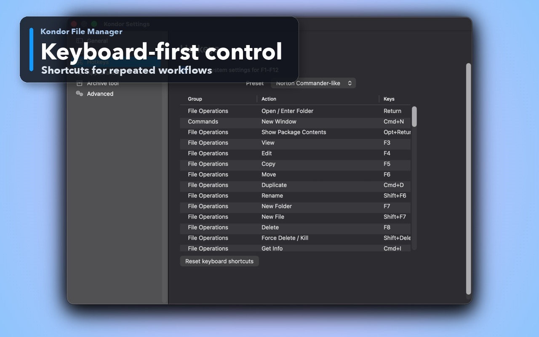Click the hotkeys table scrollbar thumb
Image resolution: width=539 pixels, height=337 pixels.
click(414, 117)
